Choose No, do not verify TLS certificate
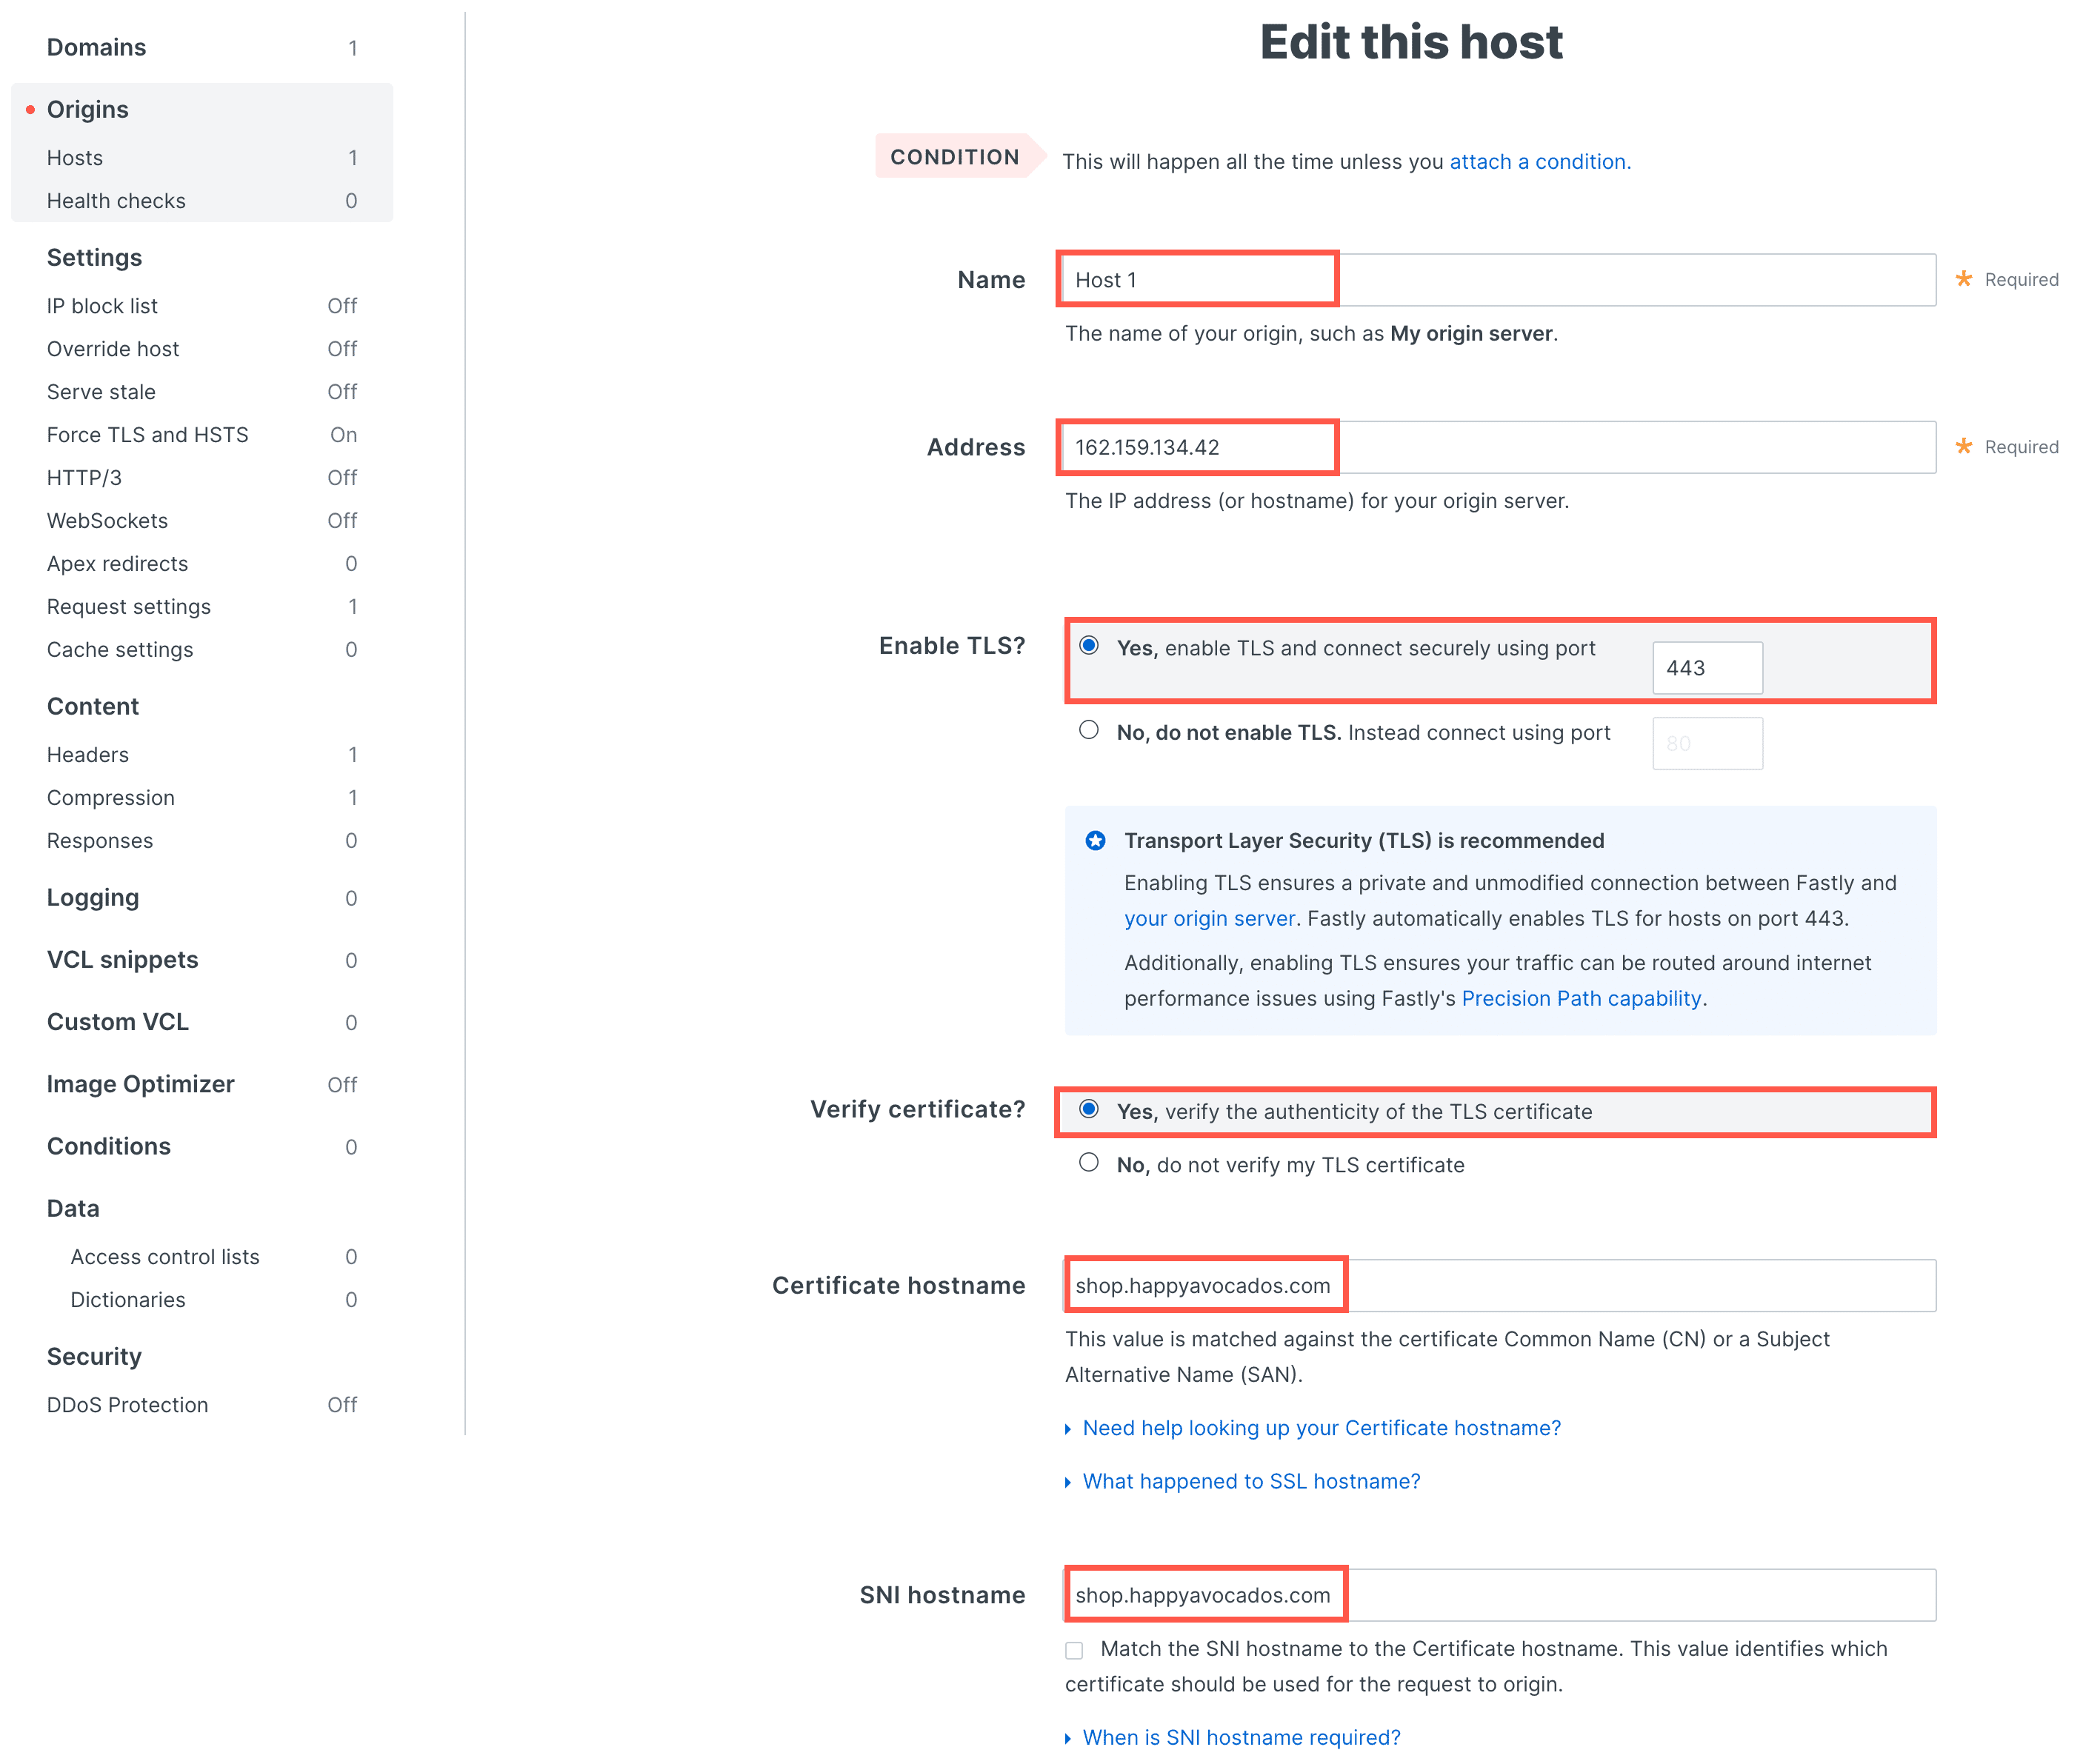This screenshot has height=1764, width=2083. [x=1089, y=1162]
